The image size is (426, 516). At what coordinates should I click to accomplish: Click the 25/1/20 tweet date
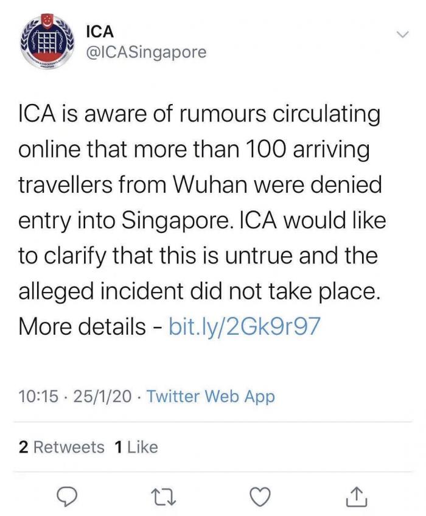click(x=101, y=397)
